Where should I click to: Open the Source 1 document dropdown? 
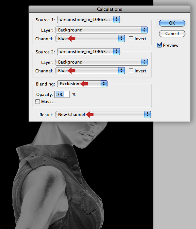[89, 19]
